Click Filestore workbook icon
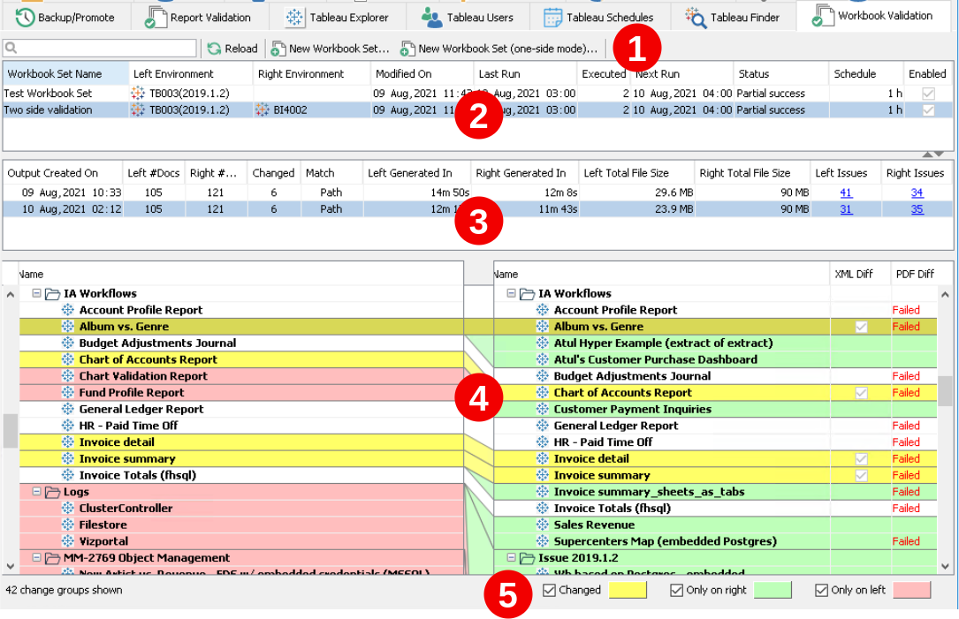 (68, 525)
